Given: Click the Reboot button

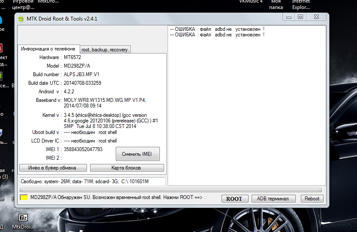Looking at the screenshot, I should (x=312, y=199).
